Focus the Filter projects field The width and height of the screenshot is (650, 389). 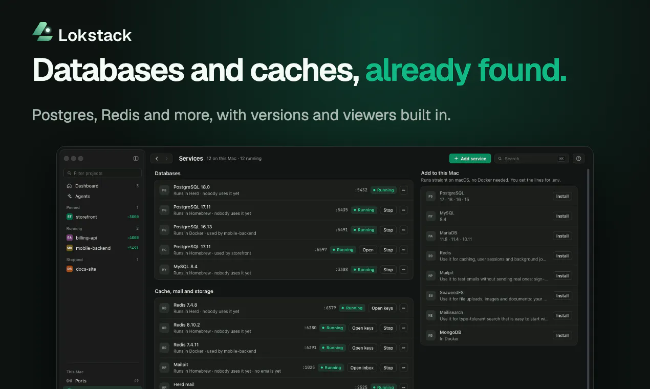coord(102,173)
